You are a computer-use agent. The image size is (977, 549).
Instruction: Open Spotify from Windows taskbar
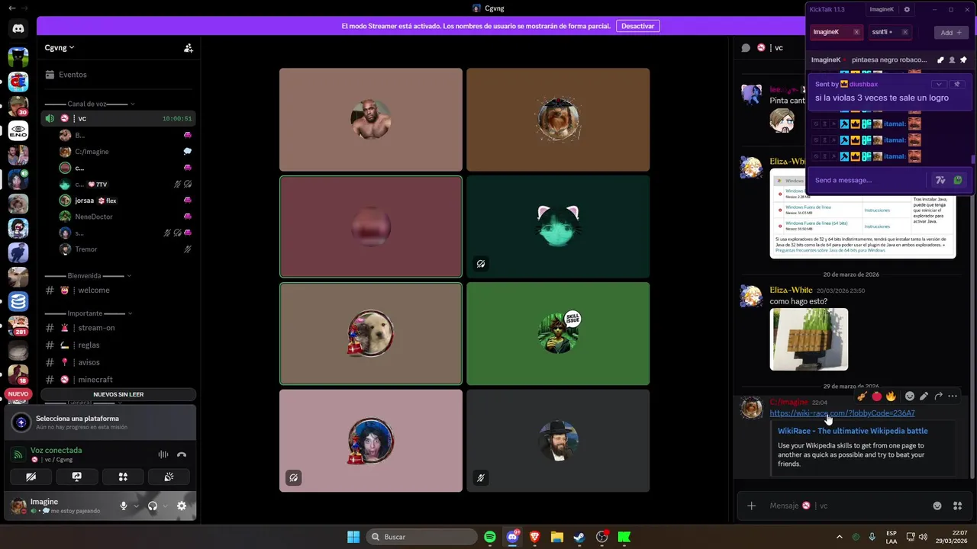(490, 537)
